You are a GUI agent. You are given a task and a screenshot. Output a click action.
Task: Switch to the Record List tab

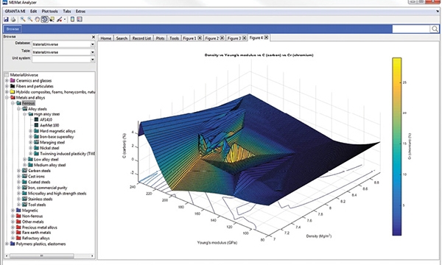(x=141, y=38)
